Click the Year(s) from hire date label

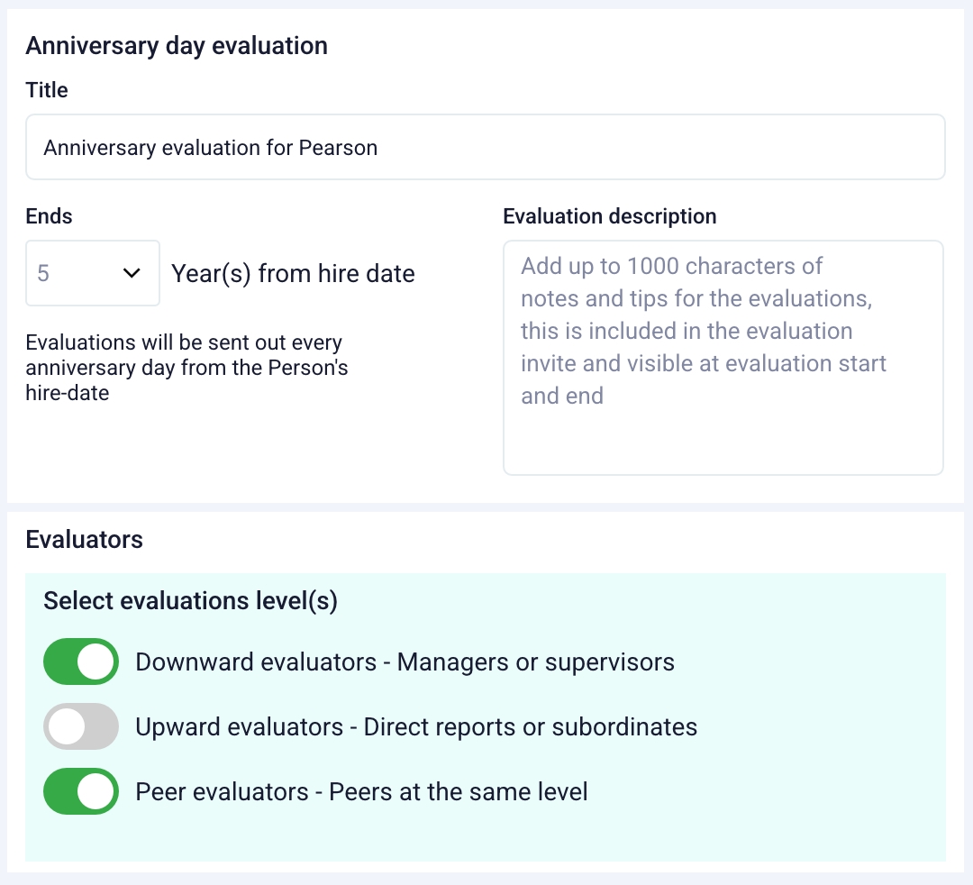293,273
